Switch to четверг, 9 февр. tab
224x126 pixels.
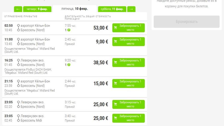(37, 9)
